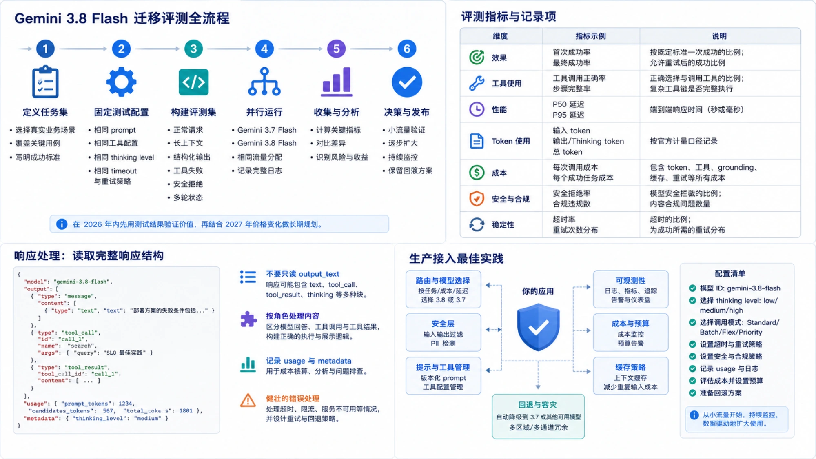
Task: Click the orange shield icon in the 安全与合规 row
Action: [477, 199]
